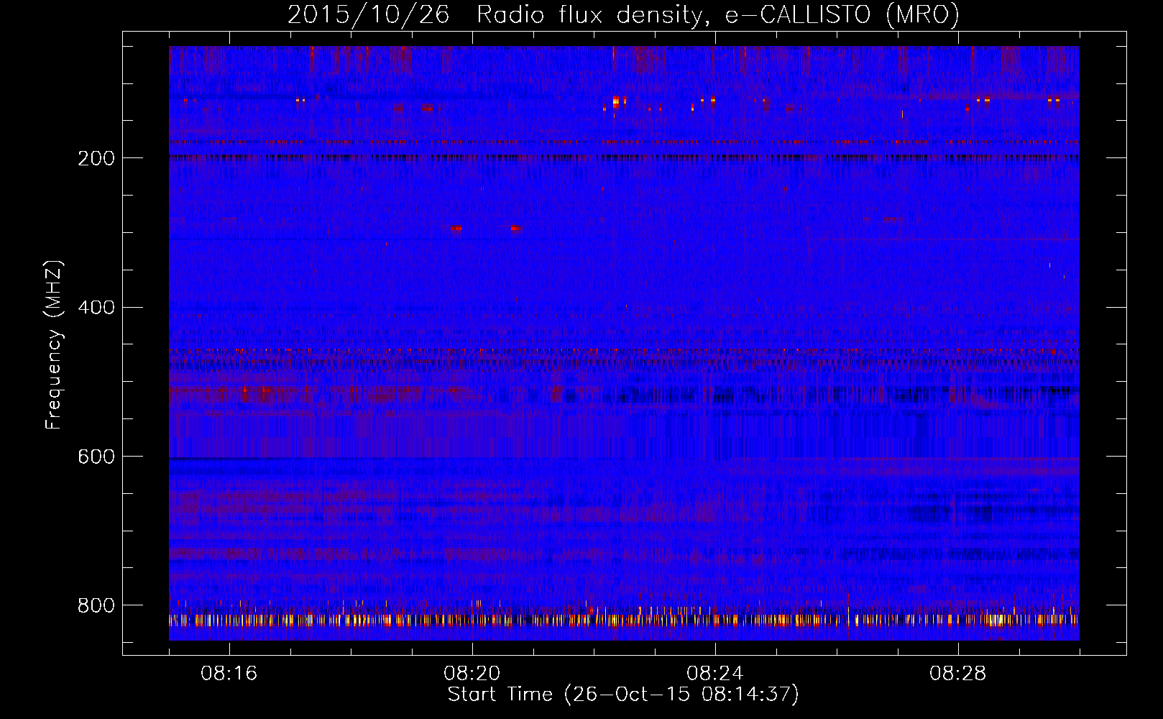Click the 600 frequency tick label
This screenshot has width=1163, height=719.
pos(96,457)
